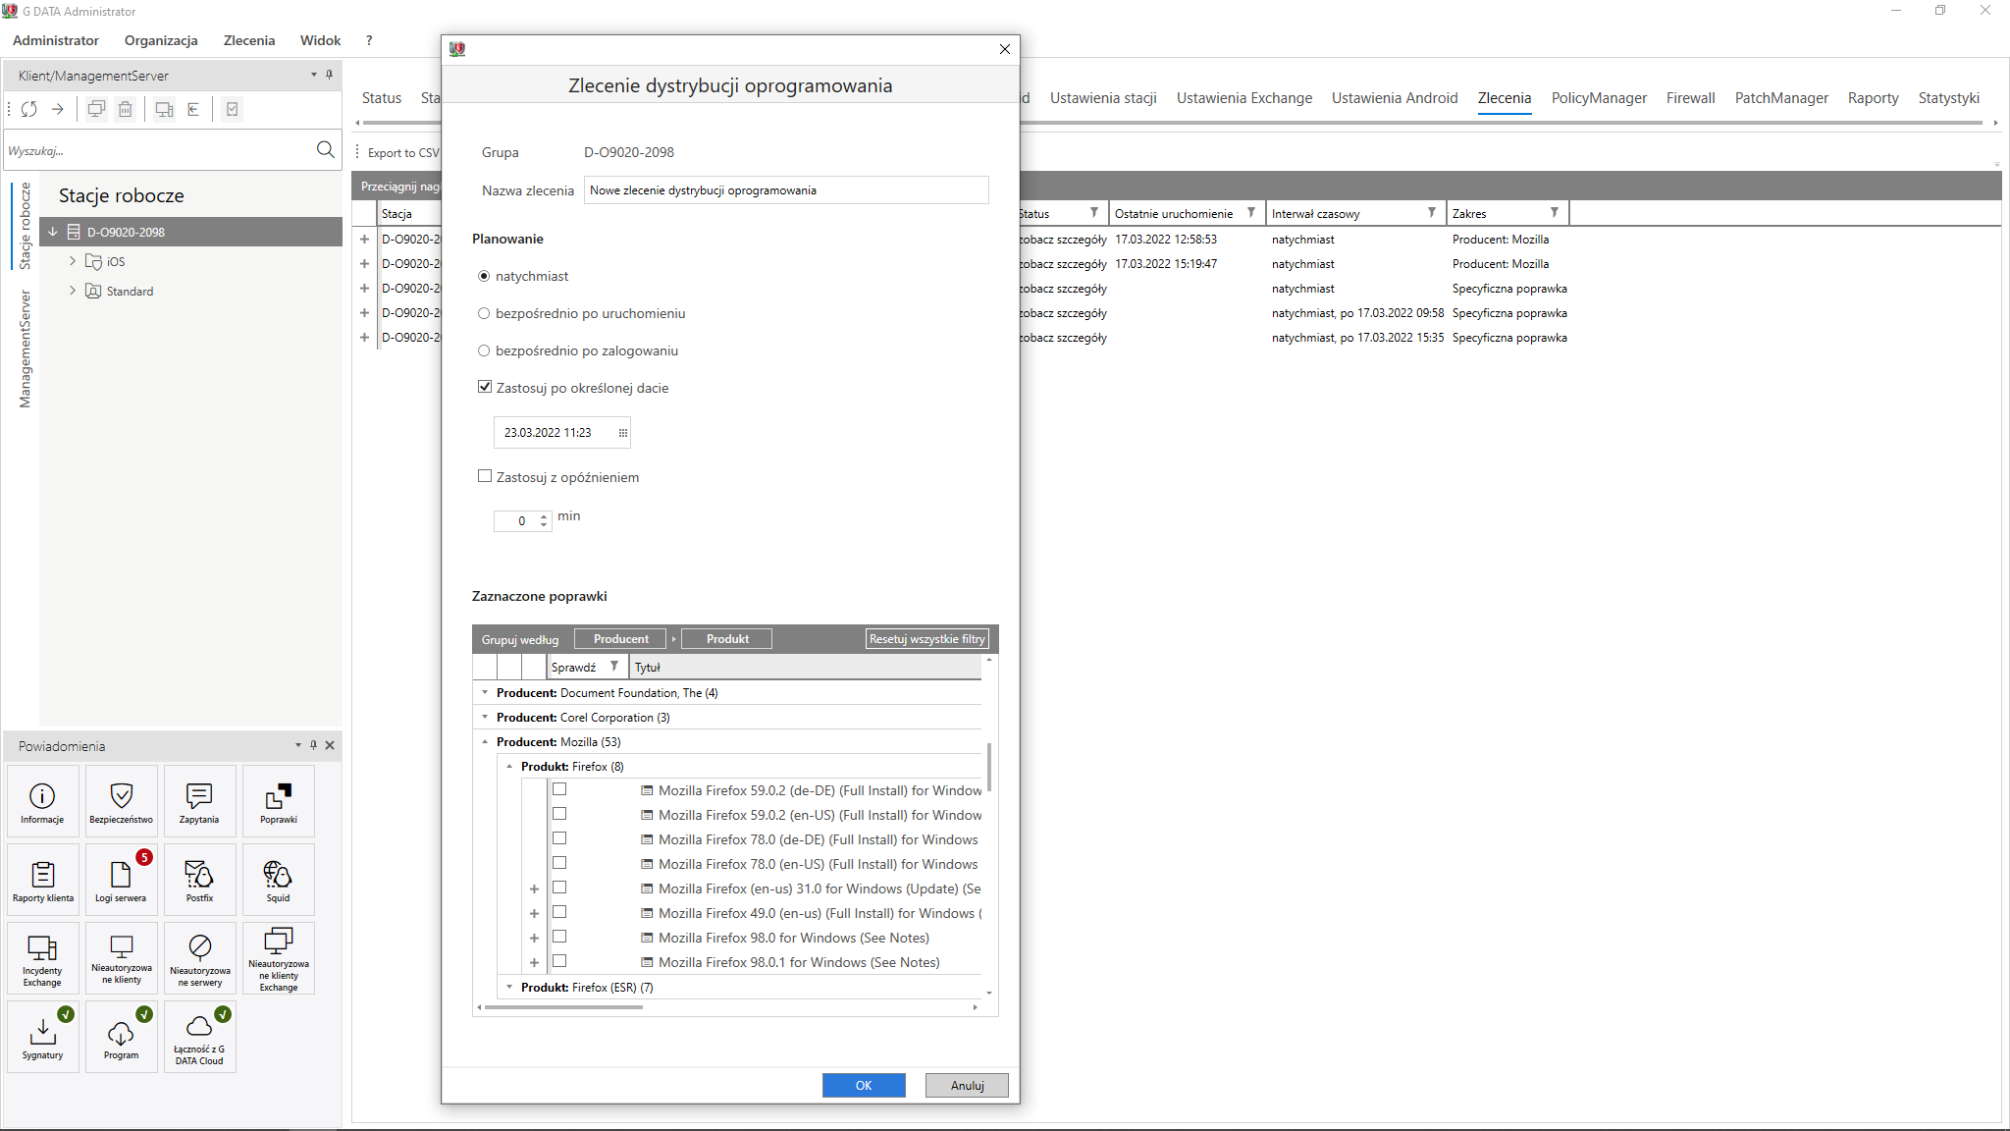The width and height of the screenshot is (2010, 1131).
Task: Cancel the dialog with Anuluj
Action: click(967, 1085)
